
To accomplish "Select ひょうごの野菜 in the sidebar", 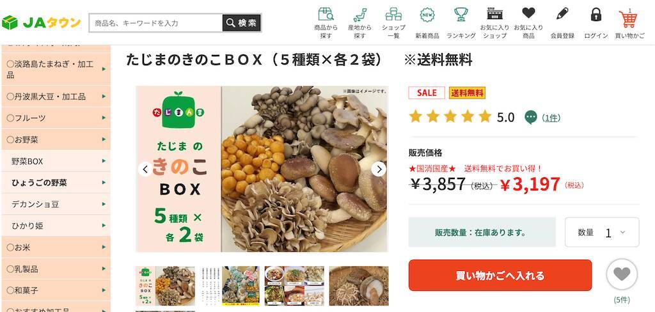I will tap(56, 182).
